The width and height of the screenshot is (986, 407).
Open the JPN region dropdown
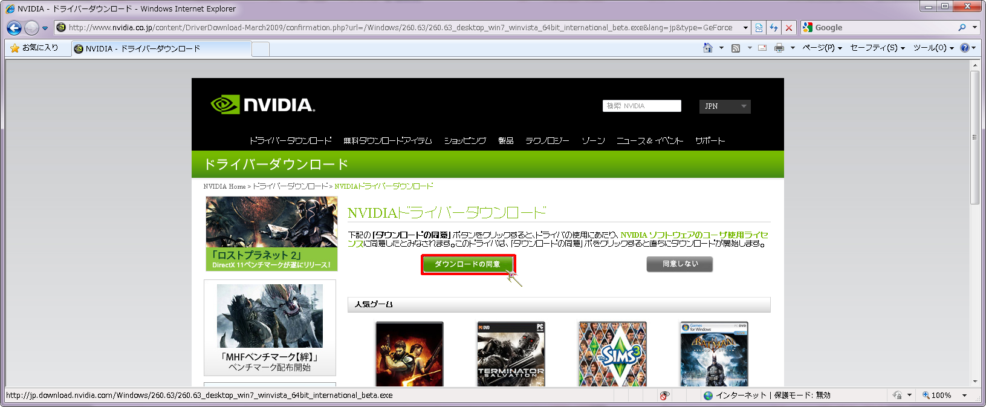(x=725, y=106)
